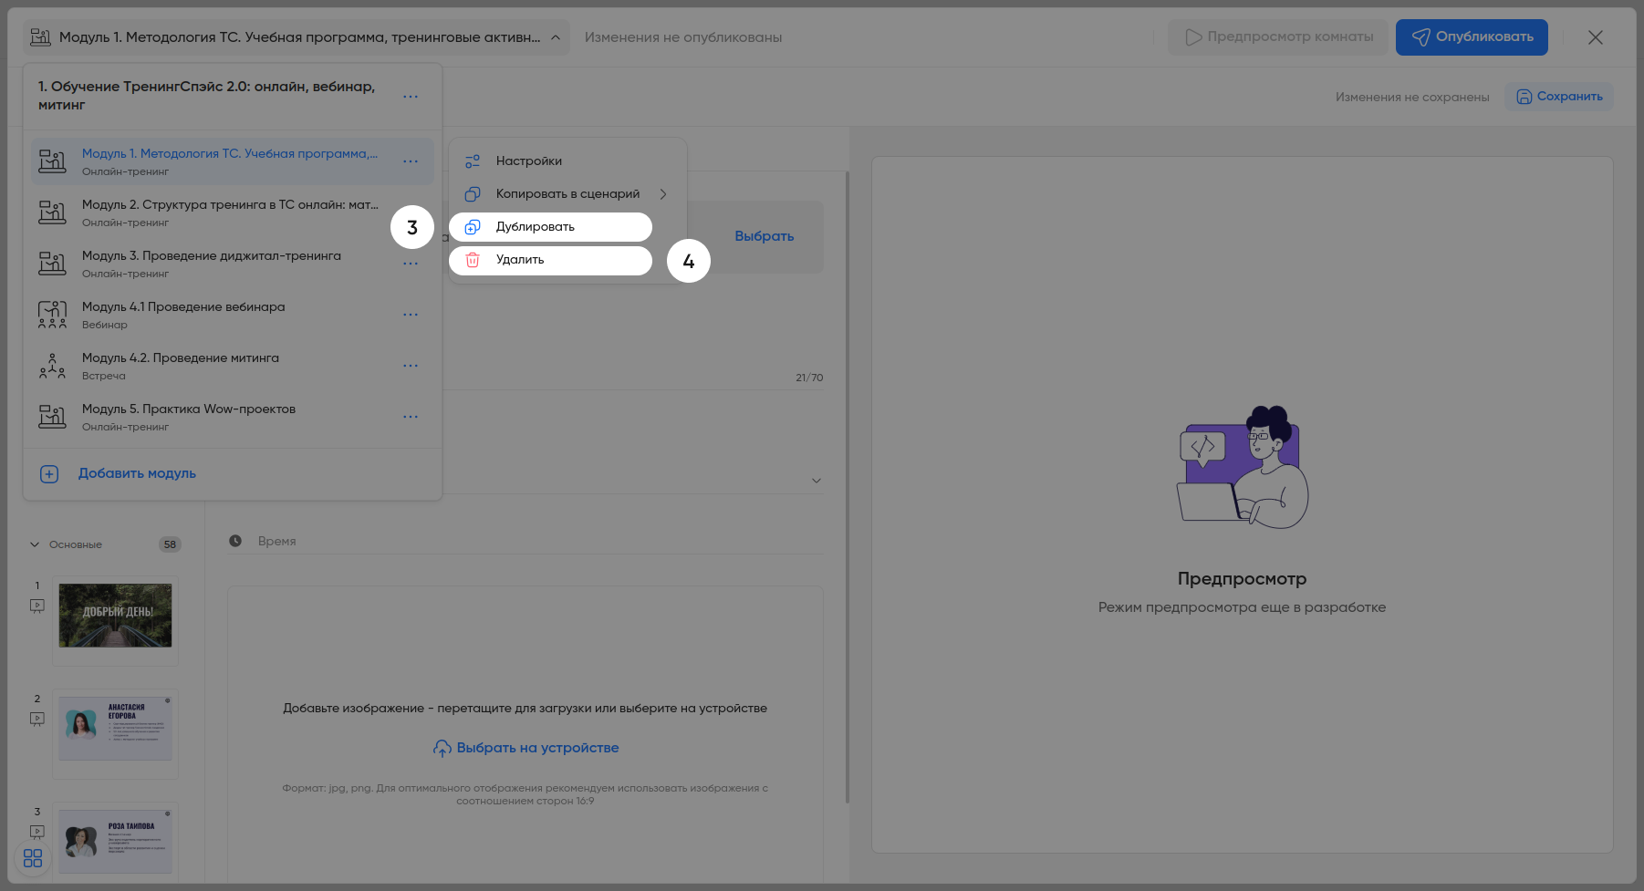The image size is (1644, 891).
Task: Click the 58 slide count badge
Action: point(170,544)
